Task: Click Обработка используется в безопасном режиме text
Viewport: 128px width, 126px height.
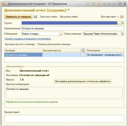Action: 32,102
